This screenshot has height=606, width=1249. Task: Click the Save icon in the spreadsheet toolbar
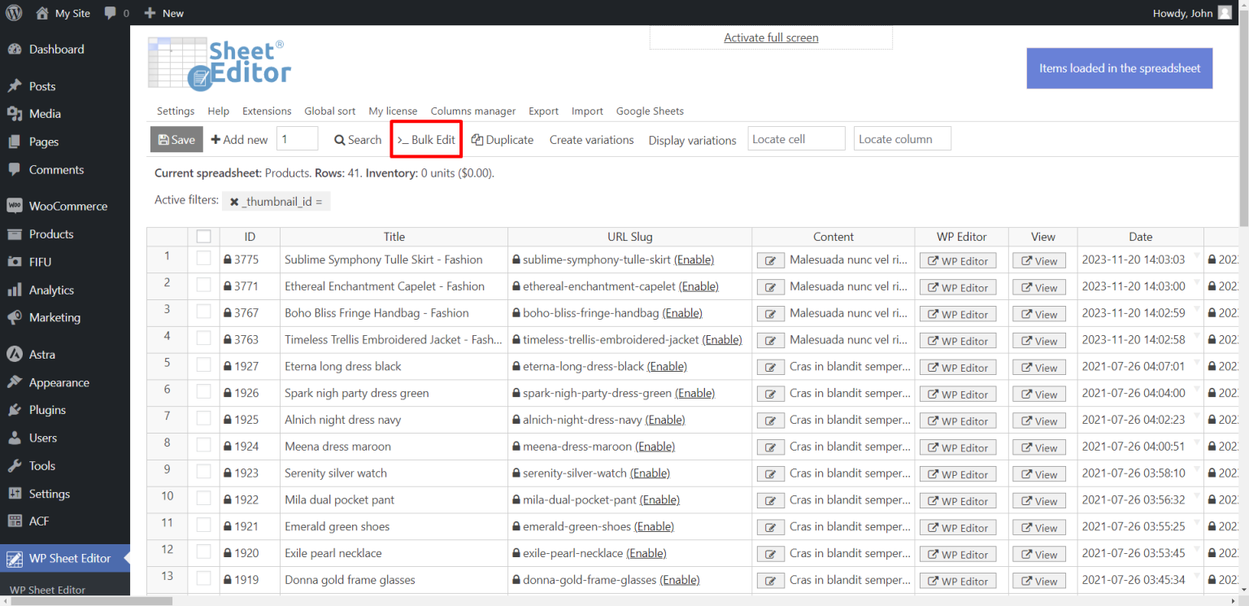[x=163, y=139]
